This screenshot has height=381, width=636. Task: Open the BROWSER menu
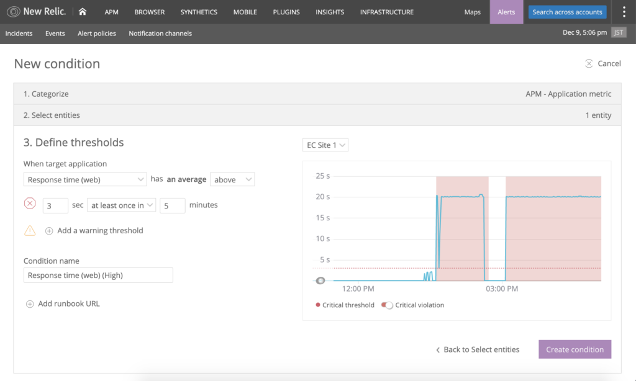150,12
